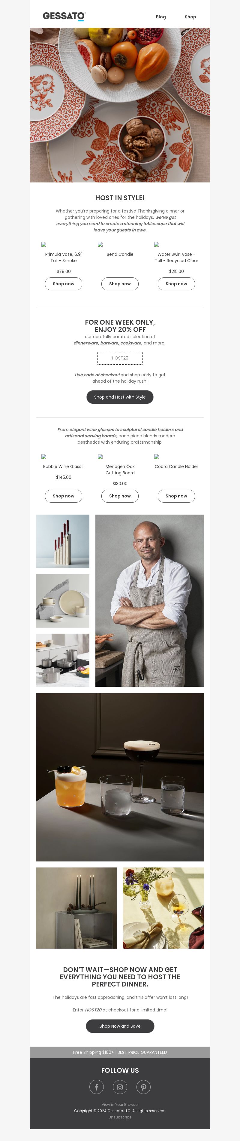Select the HOST20 coupon code box
This screenshot has width=240, height=1141.
point(120,358)
